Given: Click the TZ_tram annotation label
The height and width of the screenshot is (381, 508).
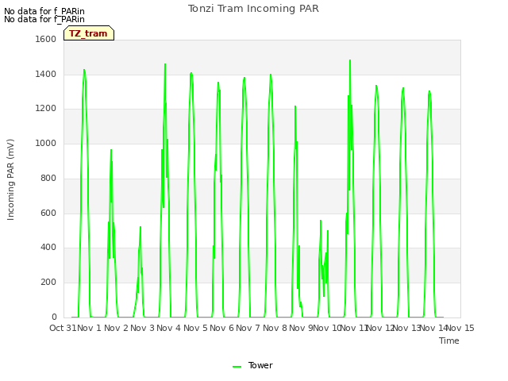Looking at the screenshot, I should [x=89, y=33].
